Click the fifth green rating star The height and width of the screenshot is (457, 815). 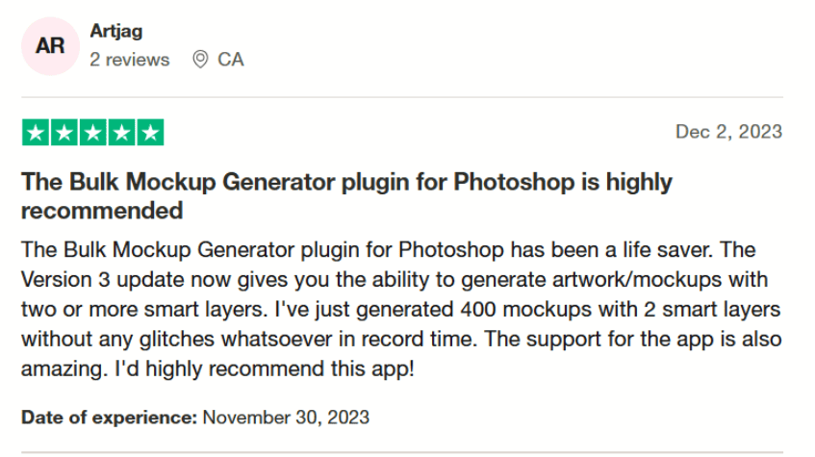[150, 133]
